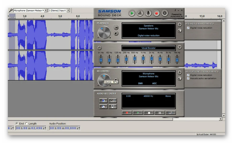The height and width of the screenshot is (143, 233).
Task: Expand Microphone Enhancements with the recording arrow button
Action: click(x=180, y=72)
